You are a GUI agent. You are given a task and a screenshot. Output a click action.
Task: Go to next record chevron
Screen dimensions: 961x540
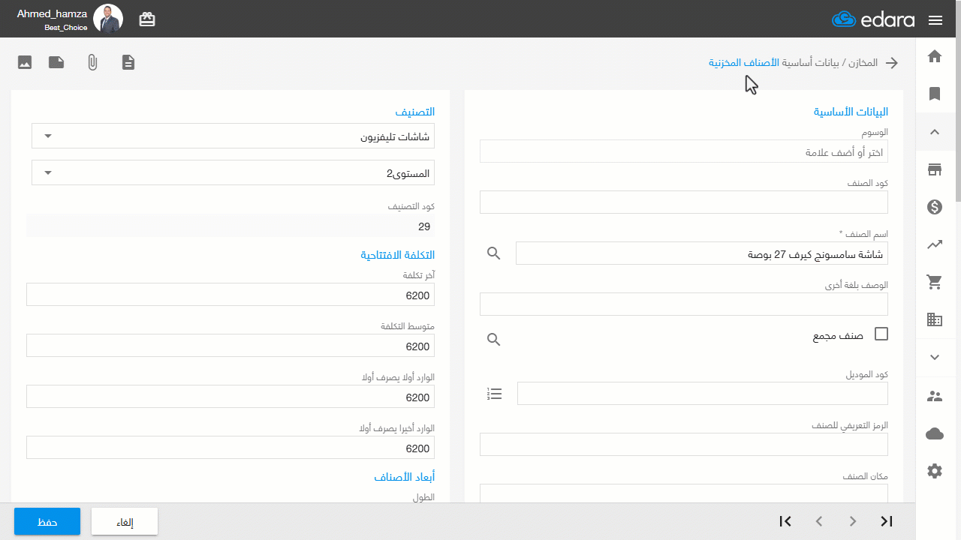point(853,521)
